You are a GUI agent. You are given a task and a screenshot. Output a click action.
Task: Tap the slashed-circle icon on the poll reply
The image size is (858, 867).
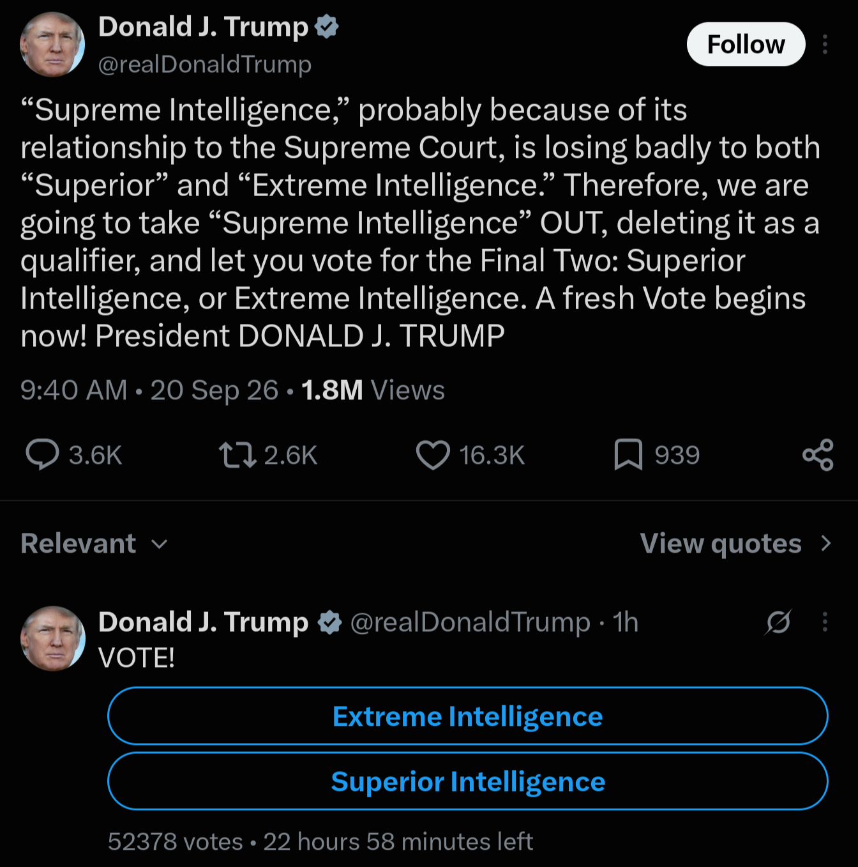point(778,622)
